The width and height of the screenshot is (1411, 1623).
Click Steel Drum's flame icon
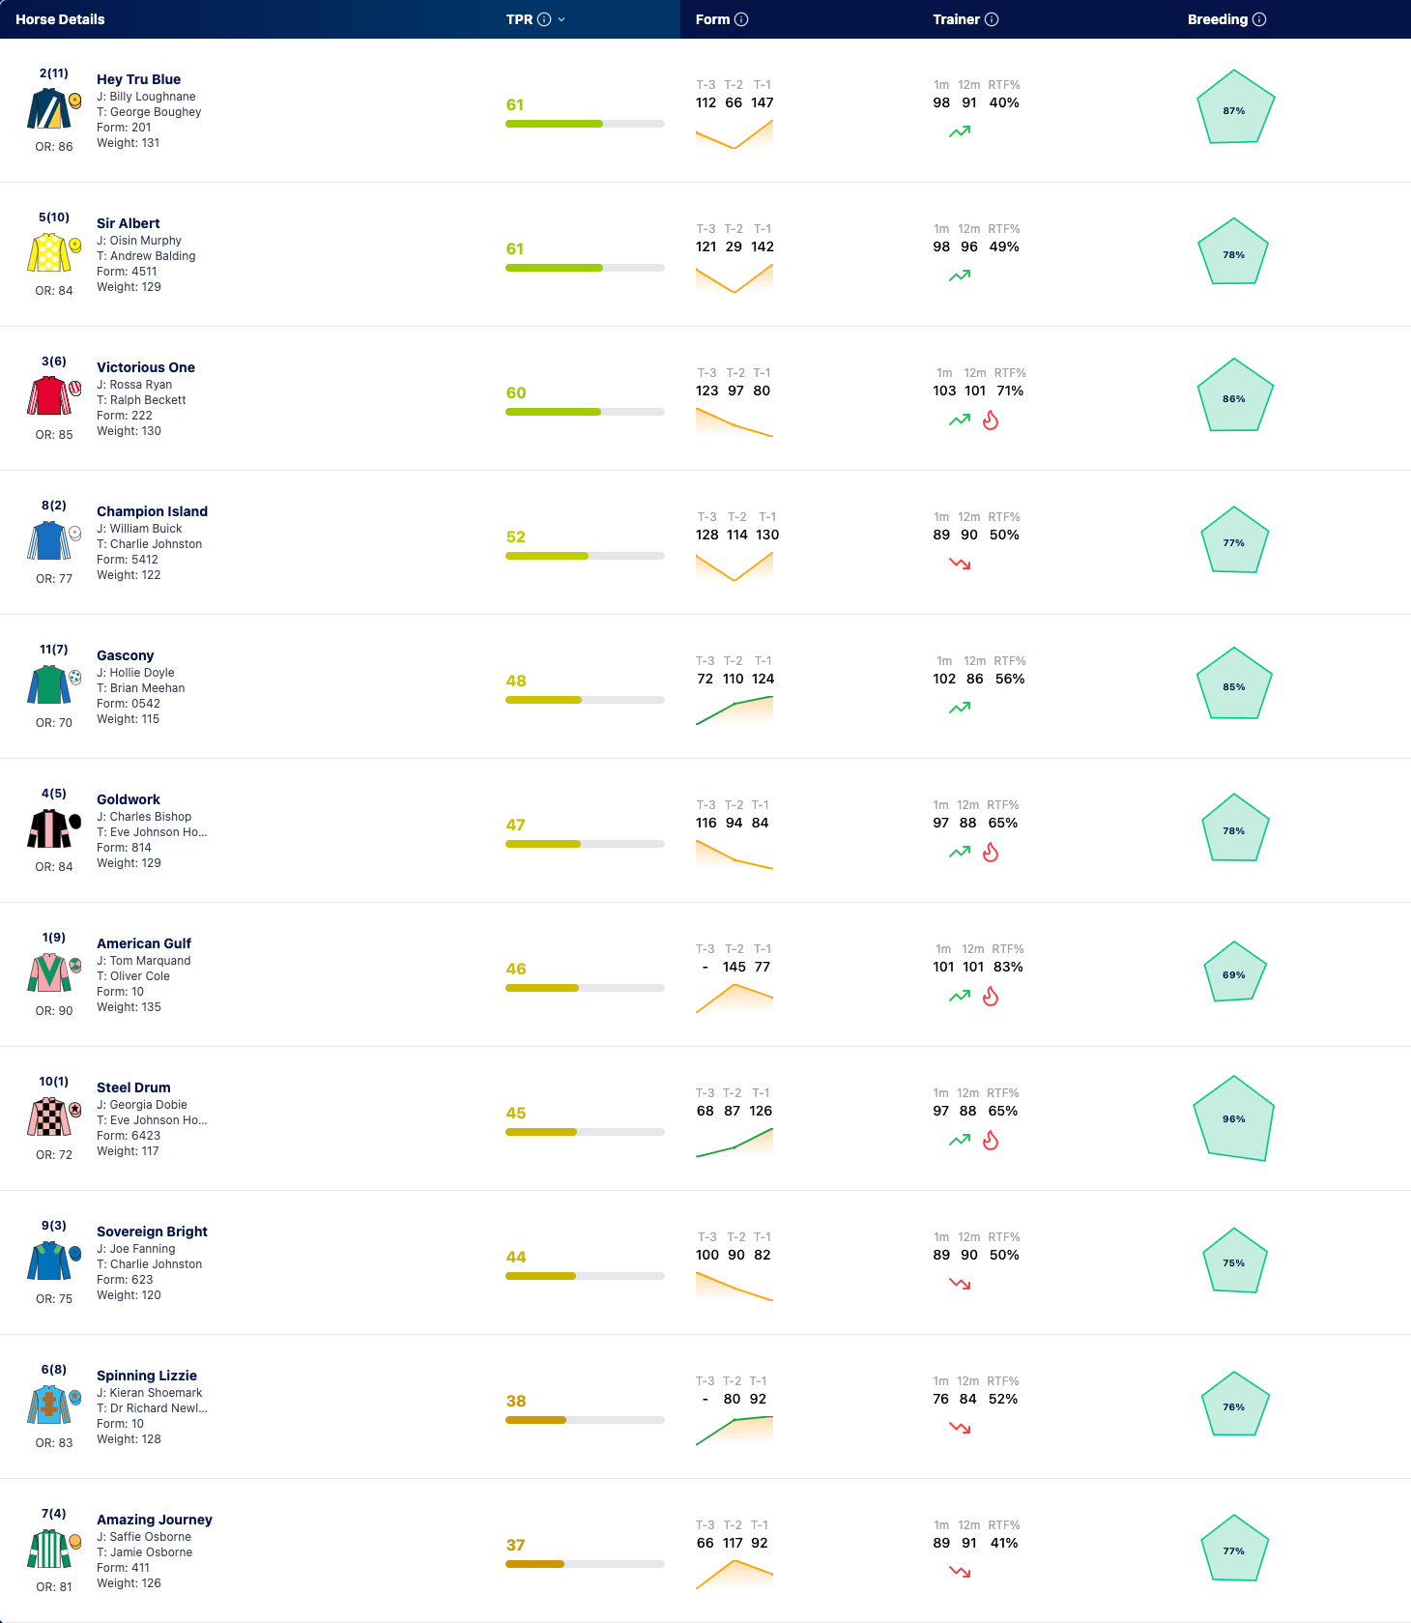991,1141
